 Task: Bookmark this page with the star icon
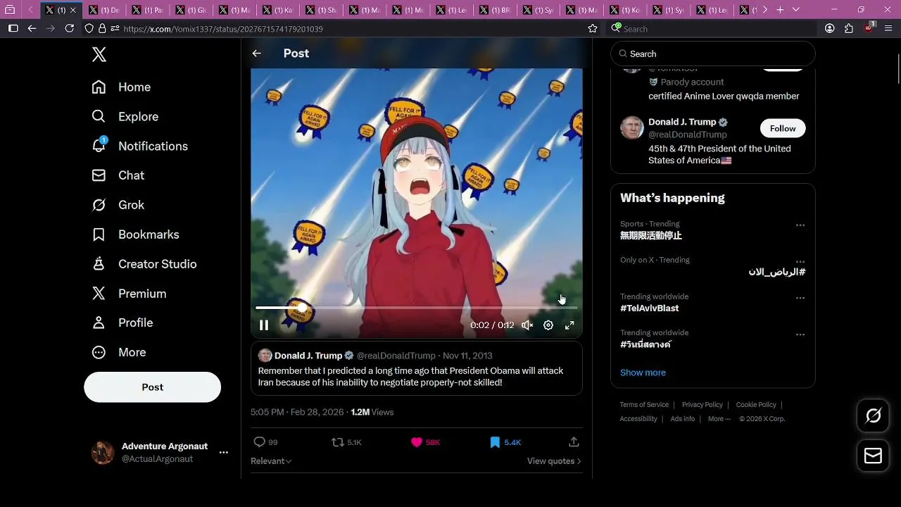(593, 28)
